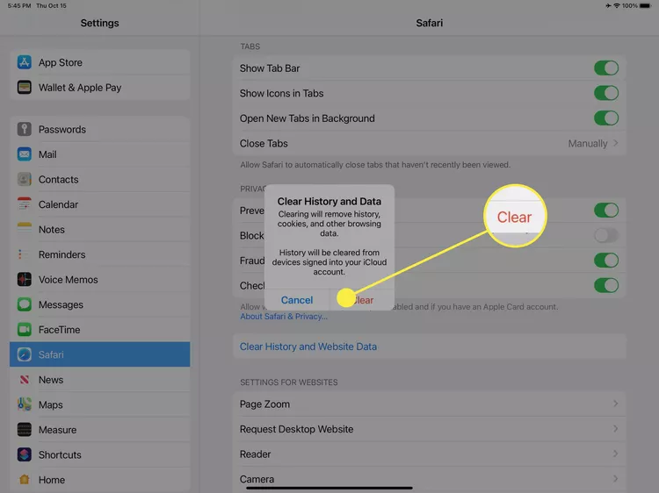This screenshot has height=493, width=659.
Task: Toggle Open New Tabs in Background
Action: 606,118
